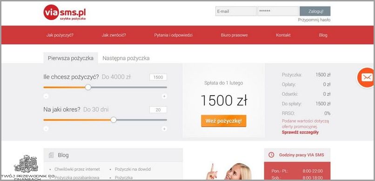375x181 pixels.
Task: Click the Do spłaty label
Action: pyautogui.click(x=292, y=104)
